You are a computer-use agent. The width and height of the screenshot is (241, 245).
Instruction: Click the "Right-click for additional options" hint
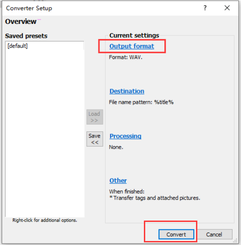pos(45,220)
